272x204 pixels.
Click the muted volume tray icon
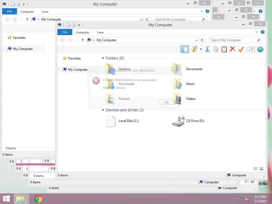(247, 199)
